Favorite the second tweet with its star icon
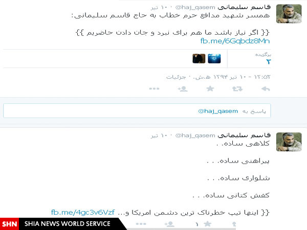Viewport: 307px width, 230px height. (x=208, y=224)
